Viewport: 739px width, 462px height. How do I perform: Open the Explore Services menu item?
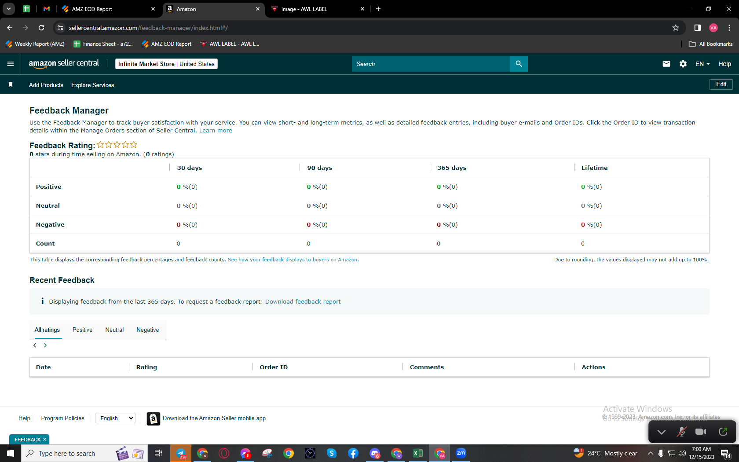[x=93, y=85]
